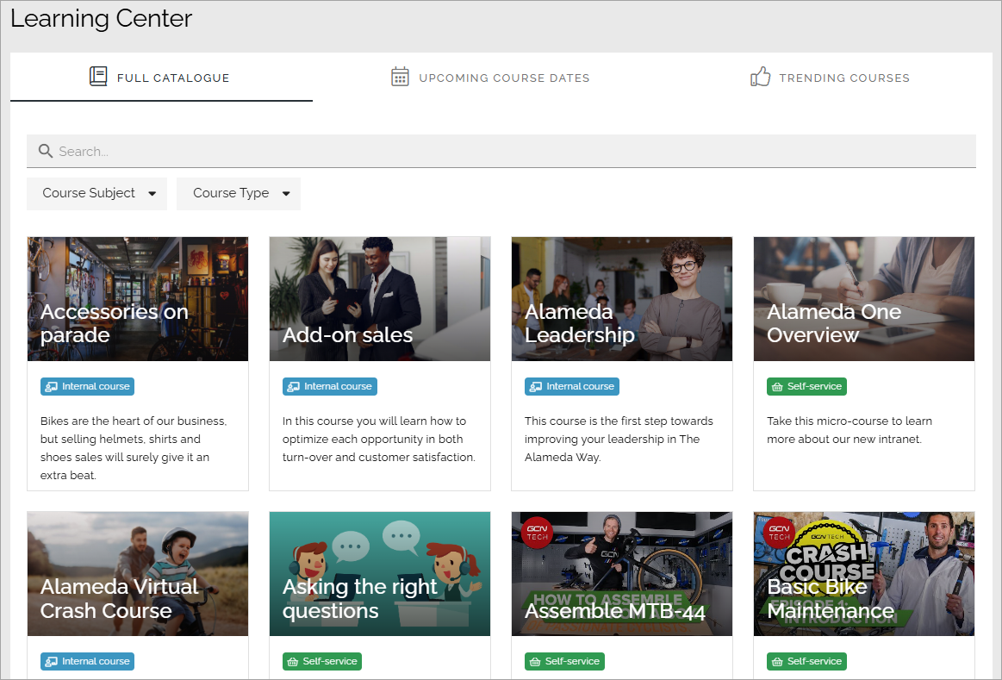This screenshot has height=680, width=1002.
Task: Click the Trending Courses thumbs-up icon
Action: click(x=761, y=77)
